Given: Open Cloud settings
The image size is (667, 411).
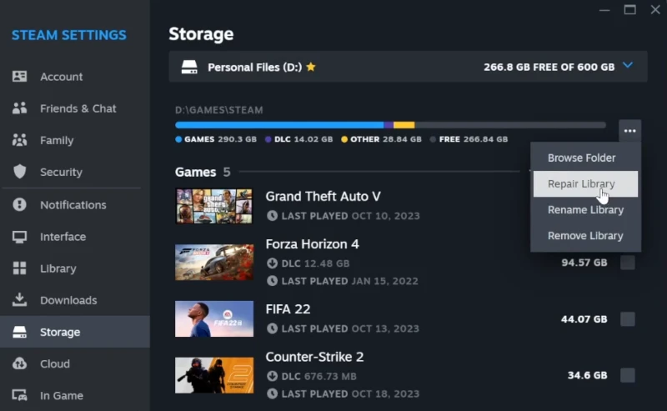Looking at the screenshot, I should point(75,363).
